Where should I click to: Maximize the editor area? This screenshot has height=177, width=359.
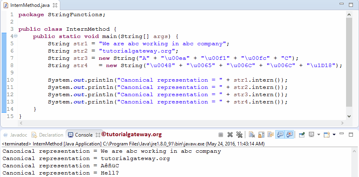(351, 5)
